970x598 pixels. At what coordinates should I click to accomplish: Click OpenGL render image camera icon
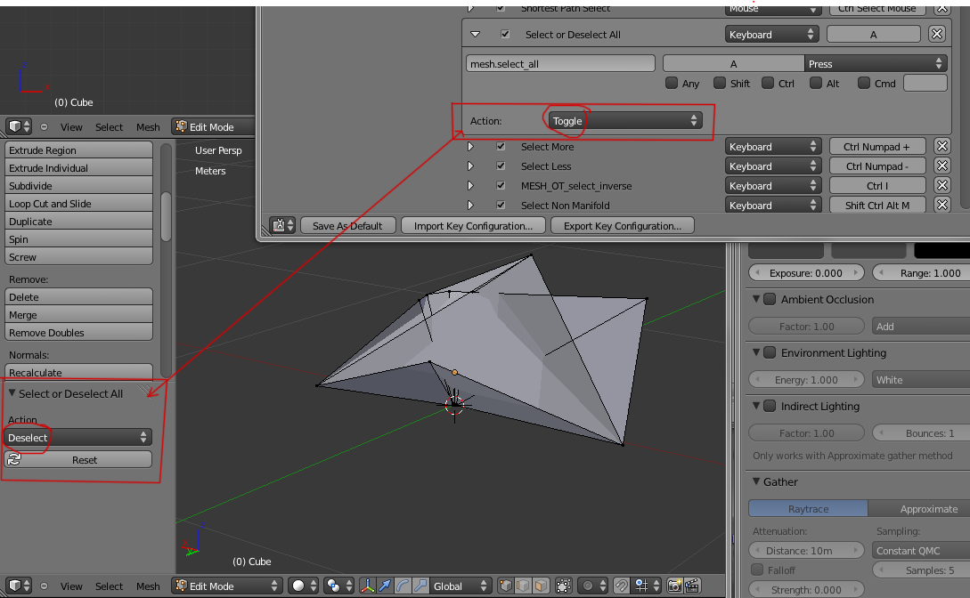pyautogui.click(x=675, y=586)
